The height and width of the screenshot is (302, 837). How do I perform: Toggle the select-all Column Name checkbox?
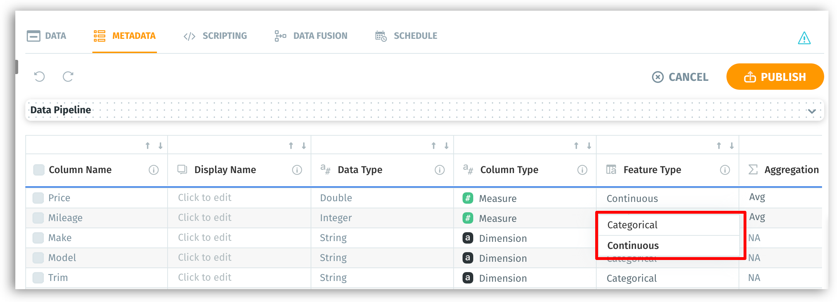pos(39,170)
